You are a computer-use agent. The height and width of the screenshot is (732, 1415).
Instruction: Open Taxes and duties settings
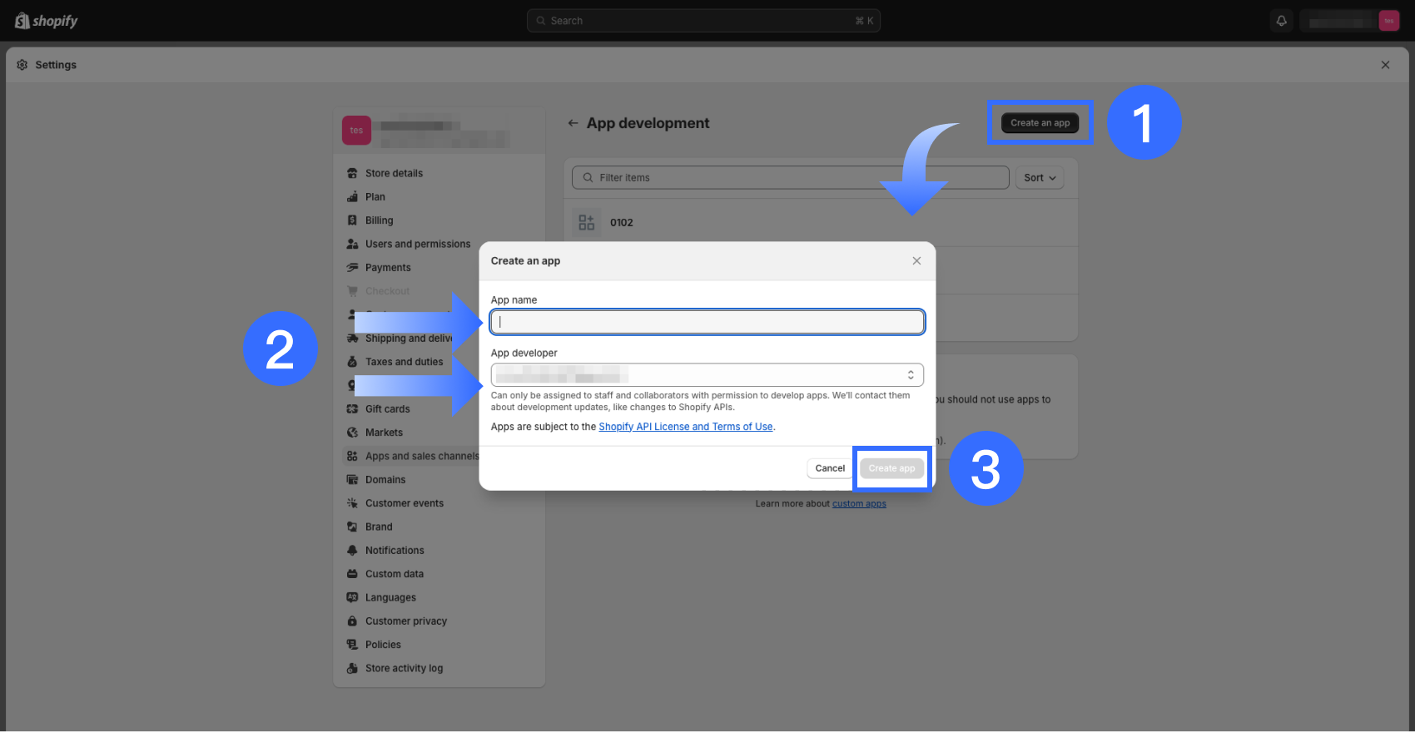(x=404, y=362)
